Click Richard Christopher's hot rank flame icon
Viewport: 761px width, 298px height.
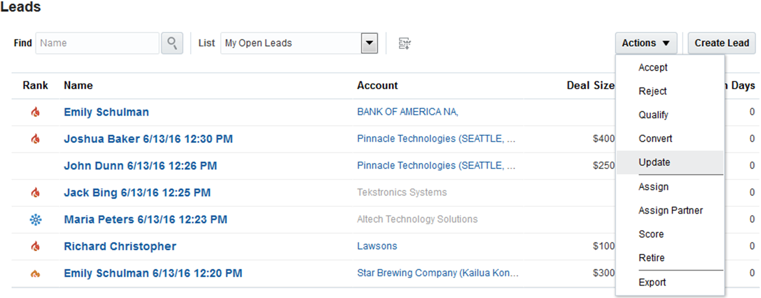click(35, 246)
